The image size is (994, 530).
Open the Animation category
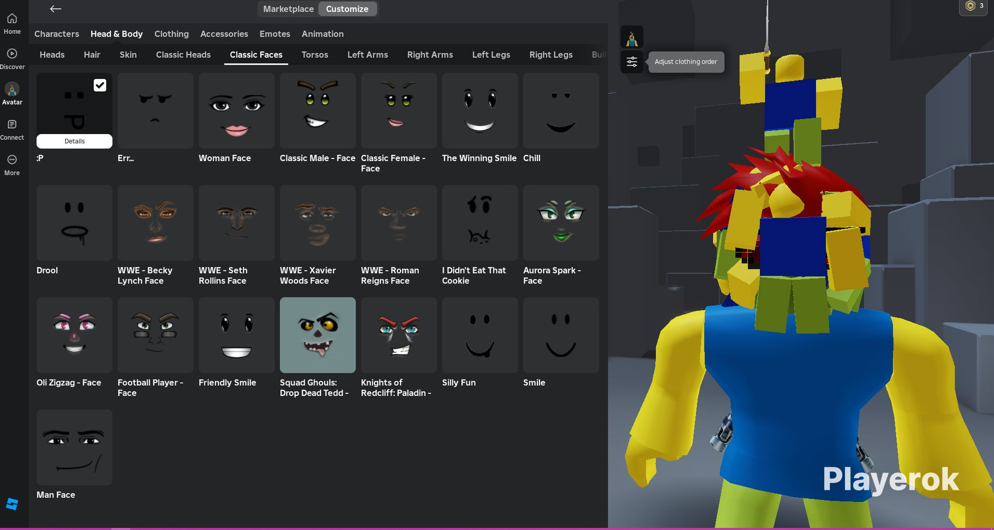pyautogui.click(x=322, y=34)
